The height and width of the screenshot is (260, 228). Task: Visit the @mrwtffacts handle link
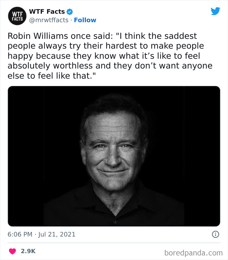pyautogui.click(x=49, y=20)
